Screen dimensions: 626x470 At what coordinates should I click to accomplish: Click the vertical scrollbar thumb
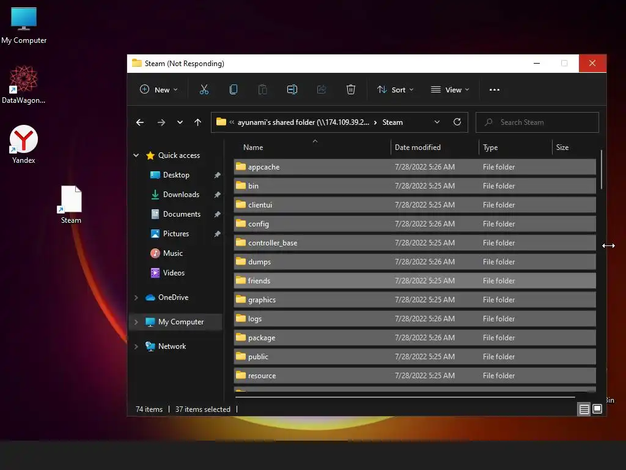pos(602,170)
